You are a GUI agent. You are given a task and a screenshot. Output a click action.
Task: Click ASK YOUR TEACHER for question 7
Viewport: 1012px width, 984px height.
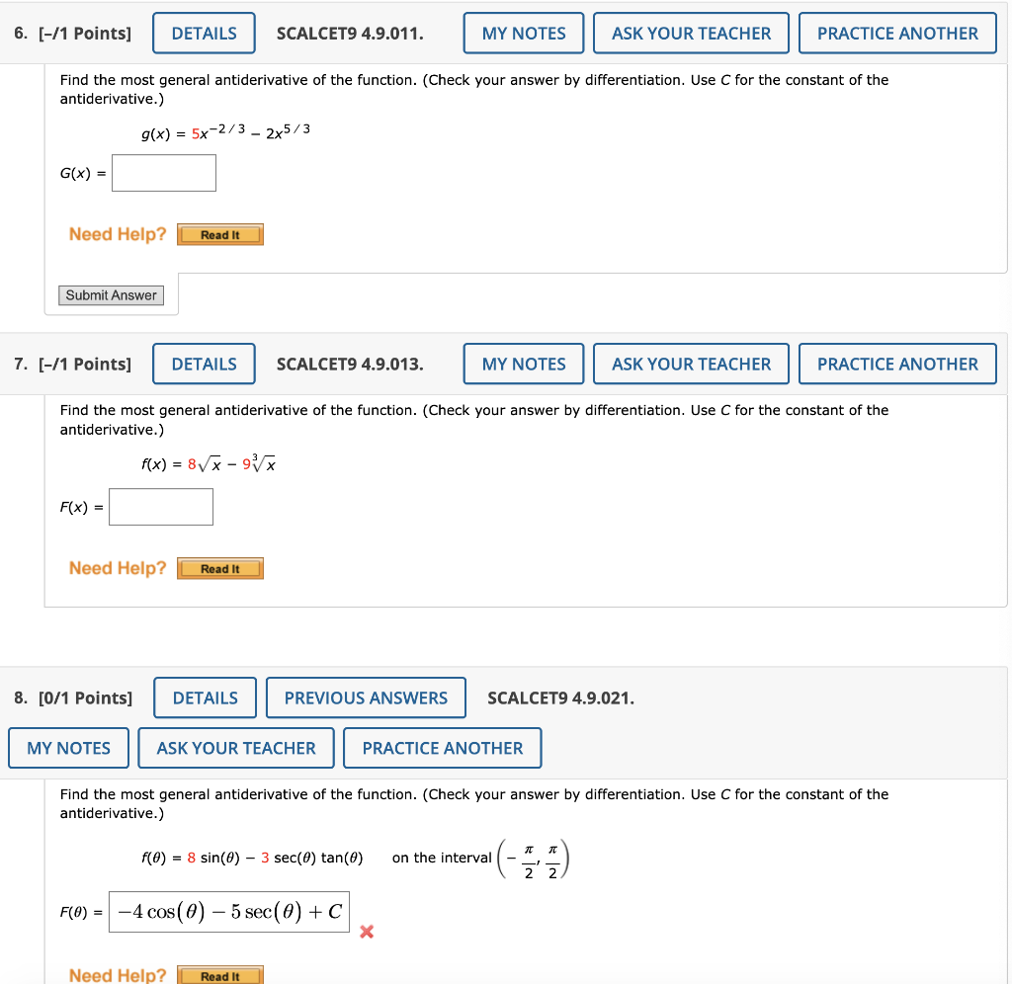[x=691, y=364]
